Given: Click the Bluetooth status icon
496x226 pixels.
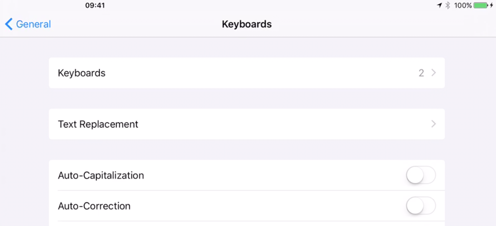Looking at the screenshot, I should (447, 5).
